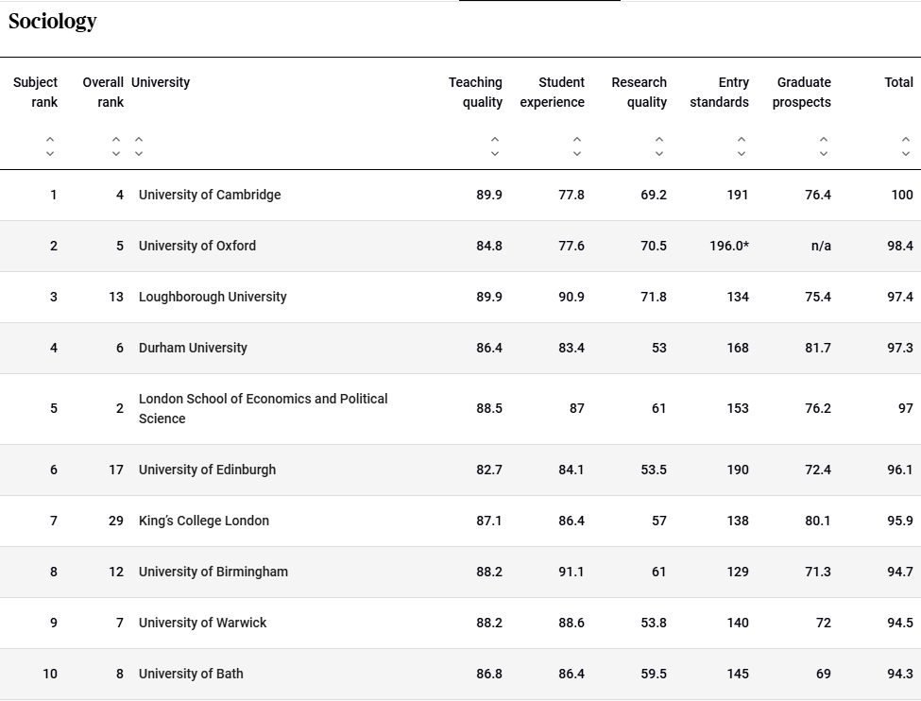The image size is (921, 701).
Task: Open Durham University entry
Action: pos(193,348)
